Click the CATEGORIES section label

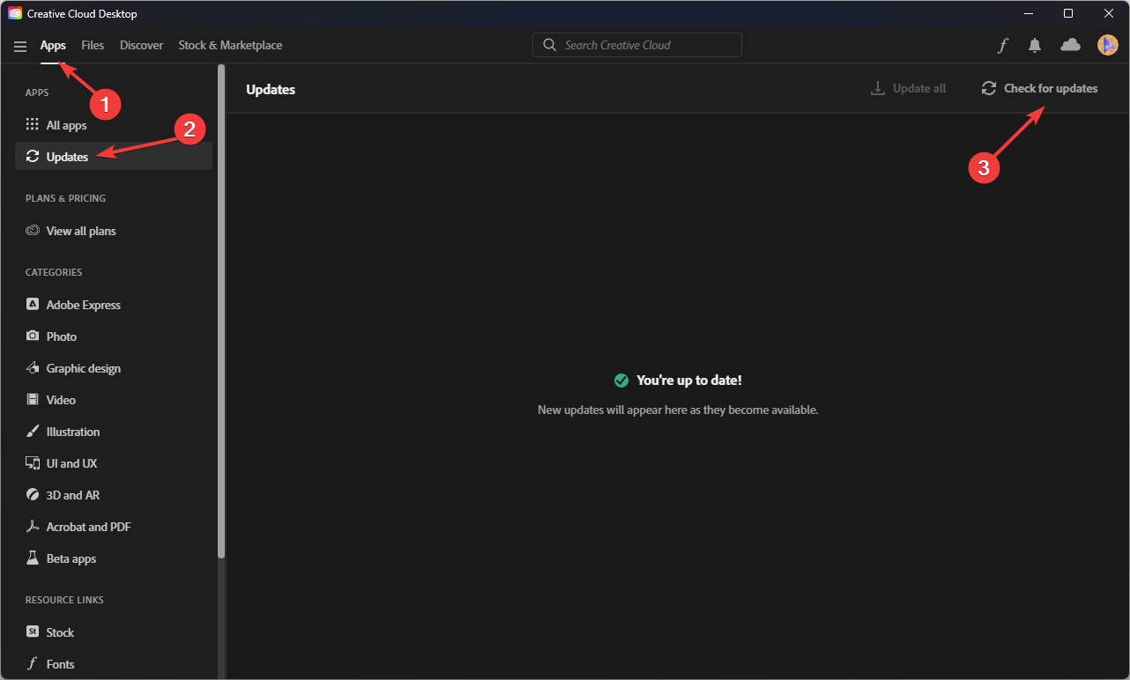click(54, 272)
